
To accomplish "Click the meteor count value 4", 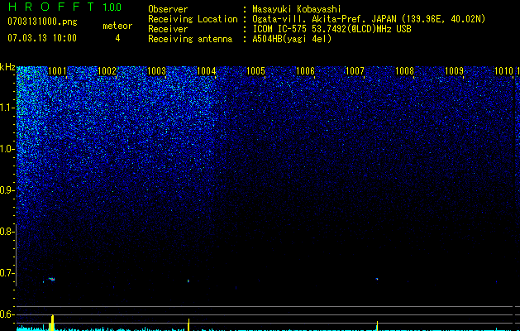I will [x=117, y=38].
